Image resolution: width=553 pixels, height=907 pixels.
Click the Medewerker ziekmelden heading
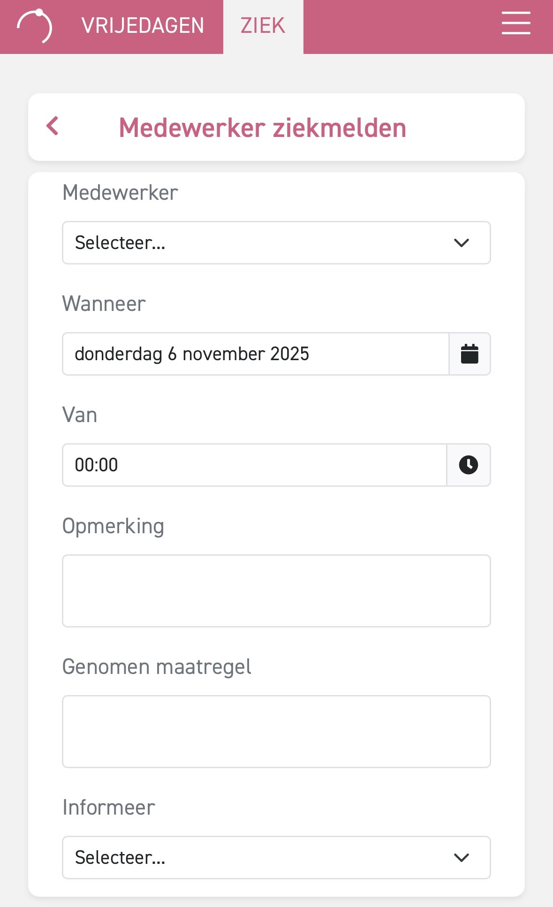pos(262,128)
